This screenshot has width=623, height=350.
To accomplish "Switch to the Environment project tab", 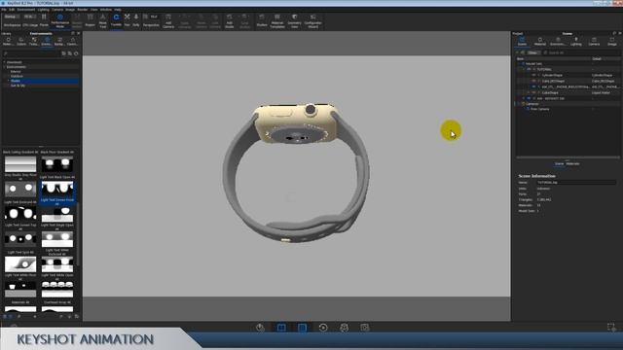I will (x=558, y=41).
